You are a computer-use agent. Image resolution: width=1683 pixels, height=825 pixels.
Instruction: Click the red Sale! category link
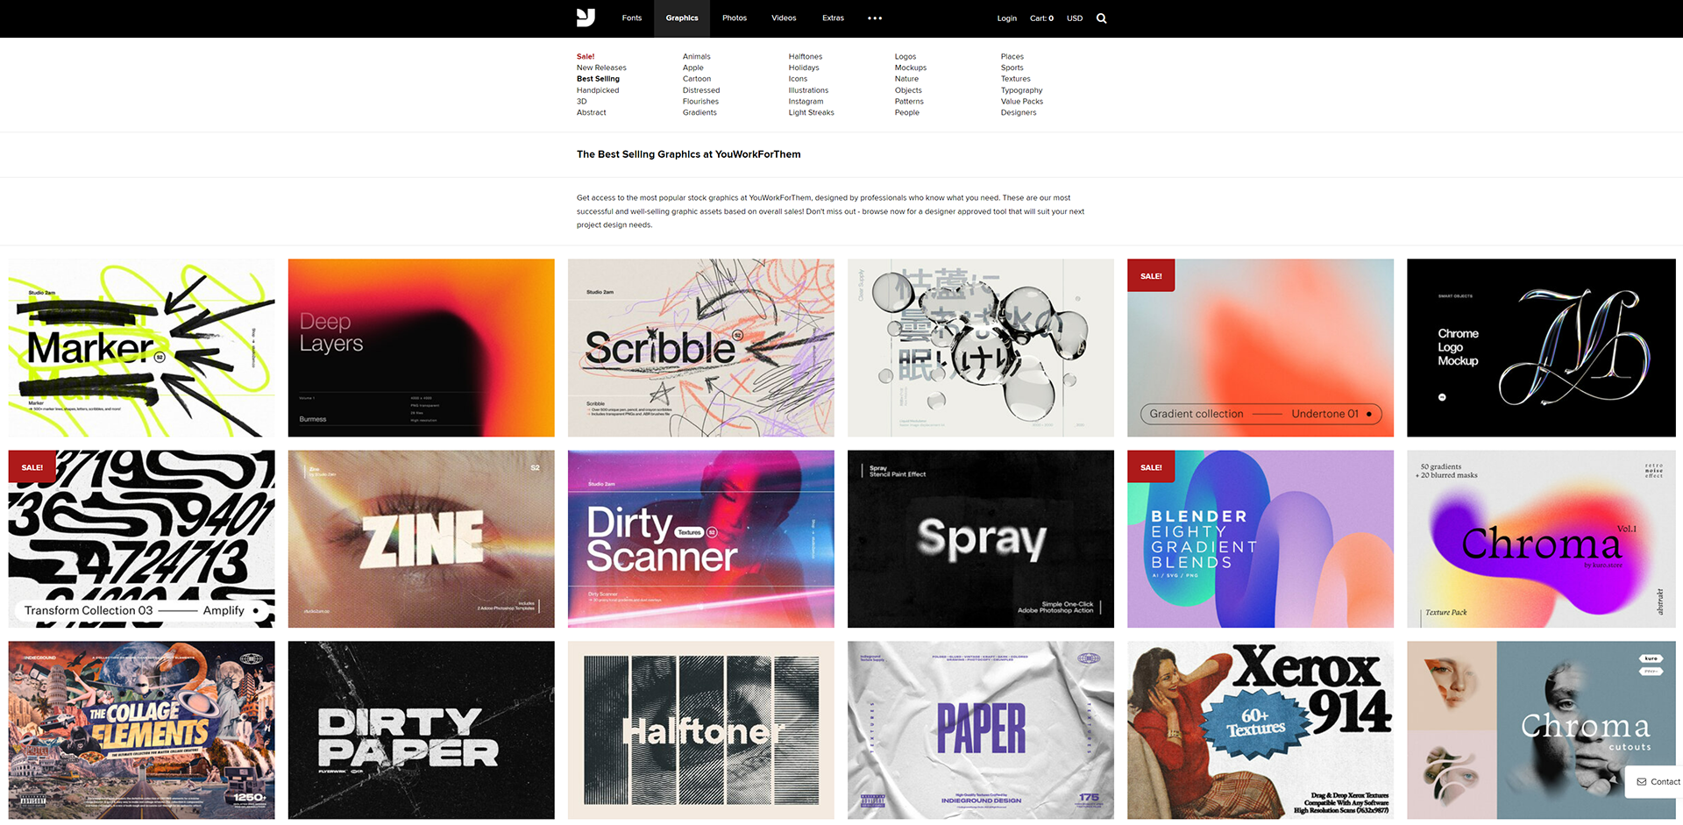pyautogui.click(x=586, y=56)
